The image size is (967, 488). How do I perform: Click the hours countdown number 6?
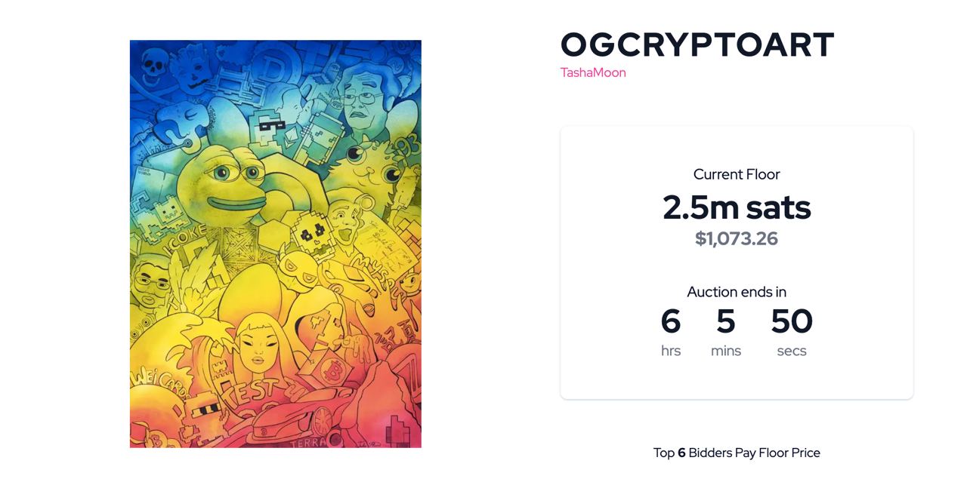[671, 321]
